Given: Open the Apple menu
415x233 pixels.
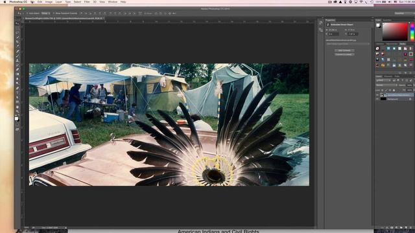Looking at the screenshot, I should click(5, 2).
